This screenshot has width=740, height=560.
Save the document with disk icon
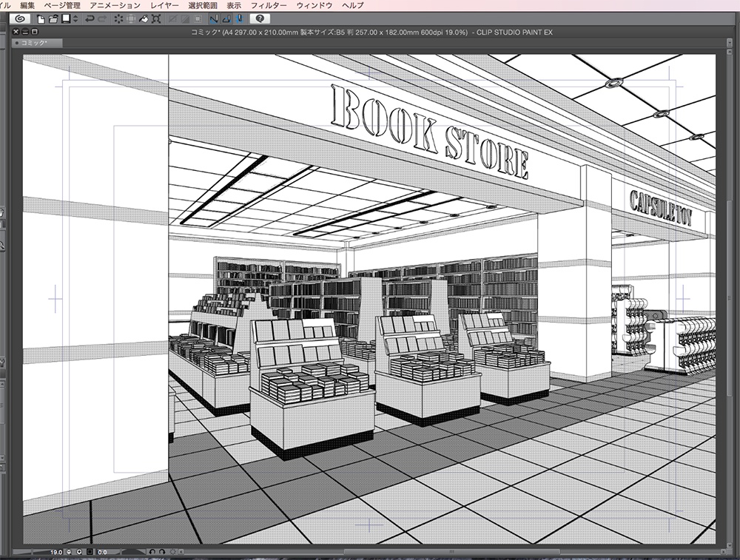click(x=66, y=19)
